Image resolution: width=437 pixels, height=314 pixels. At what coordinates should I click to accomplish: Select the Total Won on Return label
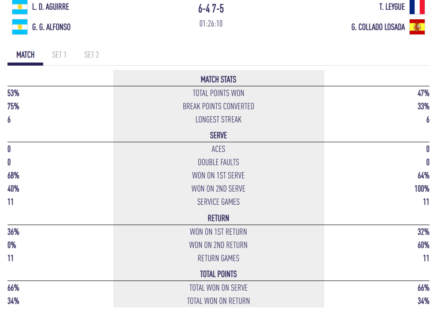pyautogui.click(x=218, y=301)
